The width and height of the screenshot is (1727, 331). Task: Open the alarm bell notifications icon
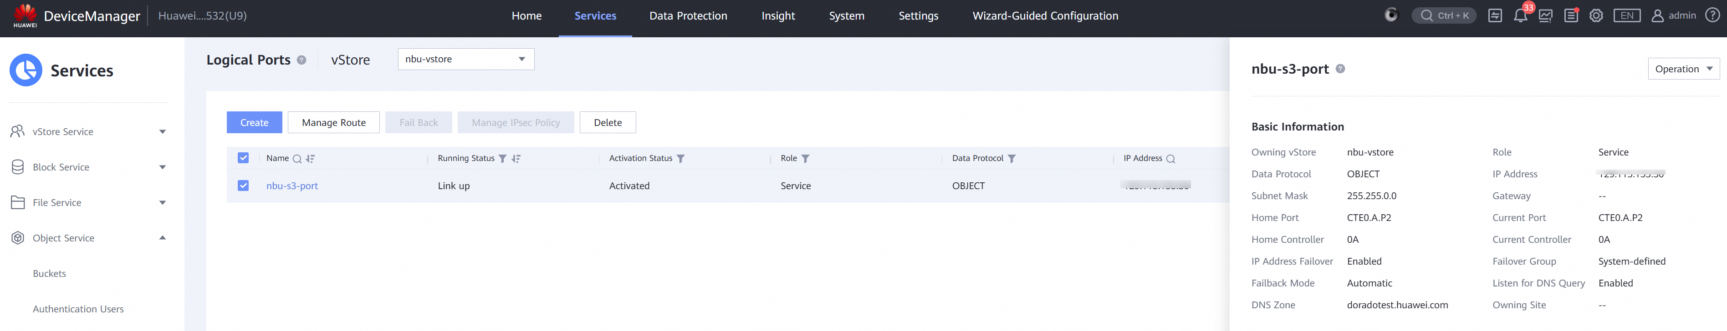point(1520,16)
